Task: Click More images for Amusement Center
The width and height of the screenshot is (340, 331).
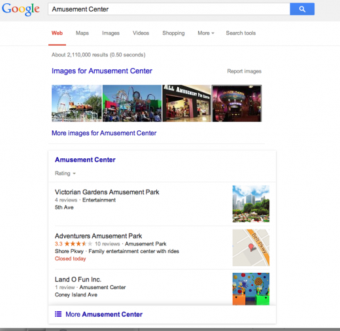Action: pyautogui.click(x=104, y=133)
